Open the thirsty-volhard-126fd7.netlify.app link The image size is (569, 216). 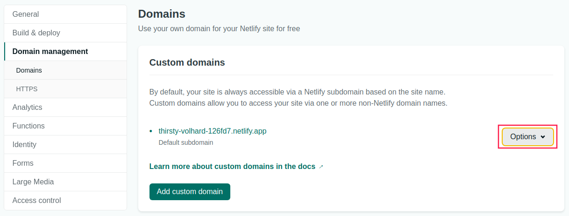(x=213, y=131)
